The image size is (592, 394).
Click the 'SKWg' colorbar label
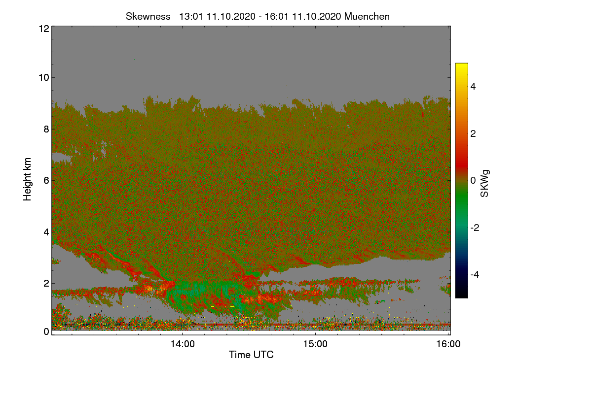tap(485, 184)
